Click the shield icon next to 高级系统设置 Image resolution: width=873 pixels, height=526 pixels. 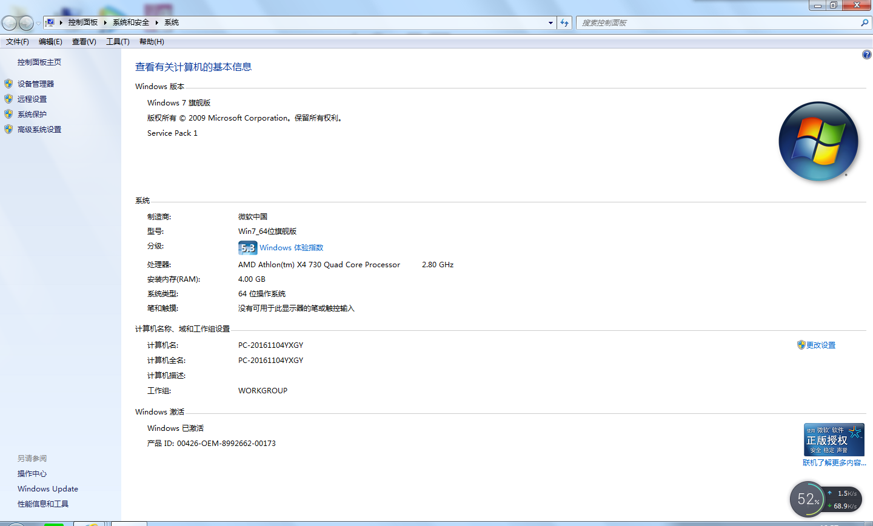8,129
